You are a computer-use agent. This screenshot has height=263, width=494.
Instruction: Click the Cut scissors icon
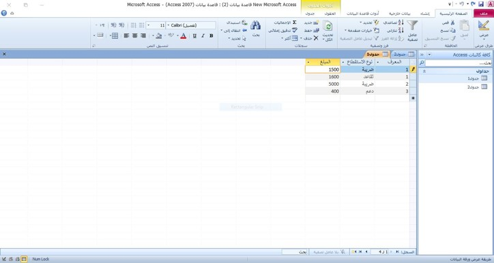click(x=452, y=22)
